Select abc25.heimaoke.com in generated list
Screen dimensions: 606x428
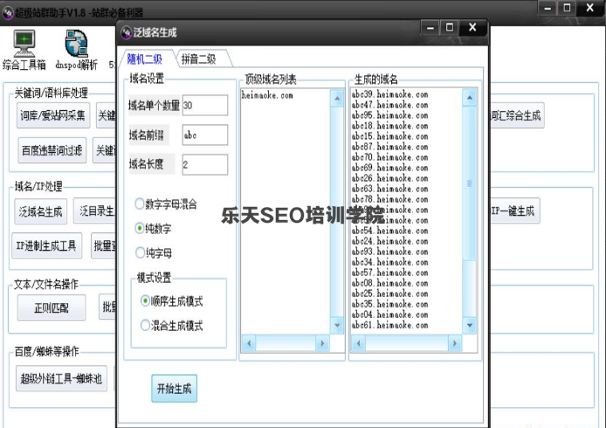(x=390, y=293)
